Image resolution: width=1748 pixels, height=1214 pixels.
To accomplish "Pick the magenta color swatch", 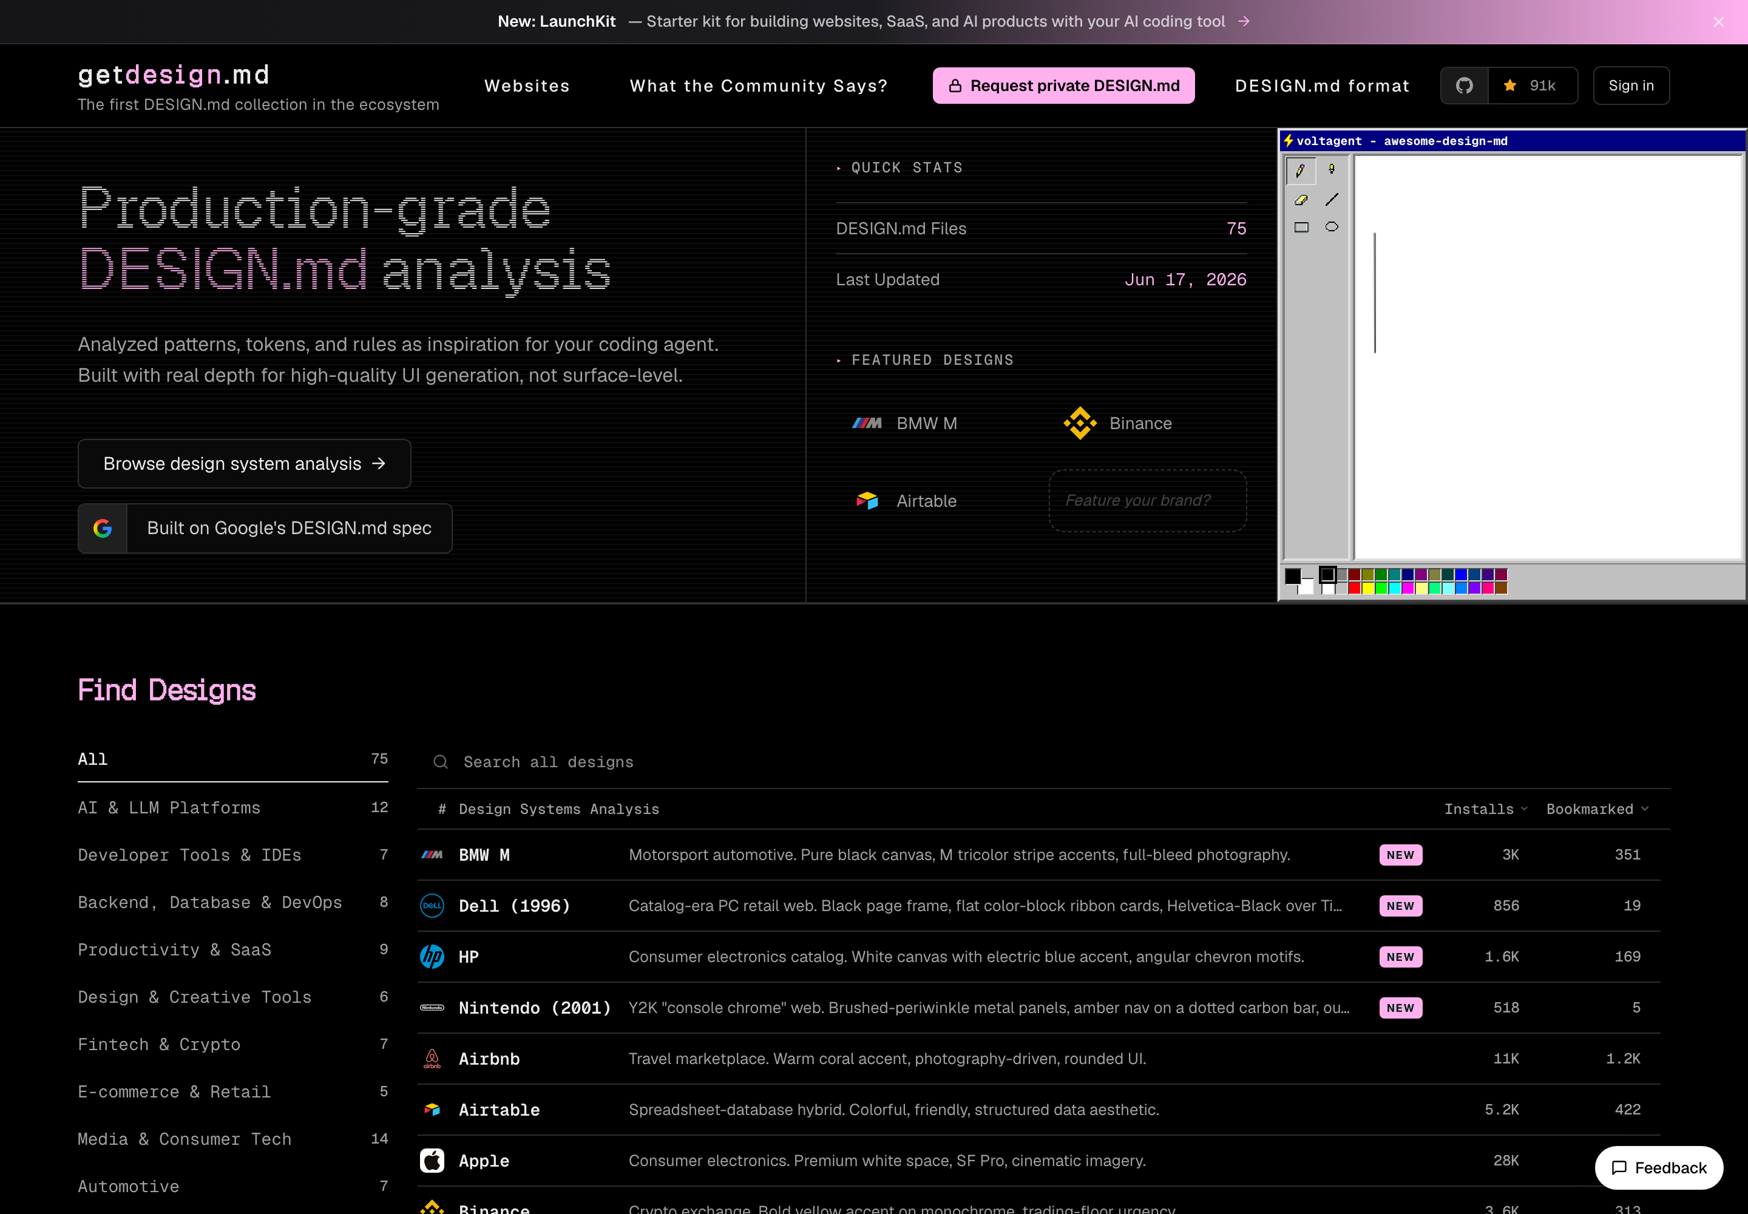I will tap(1409, 588).
